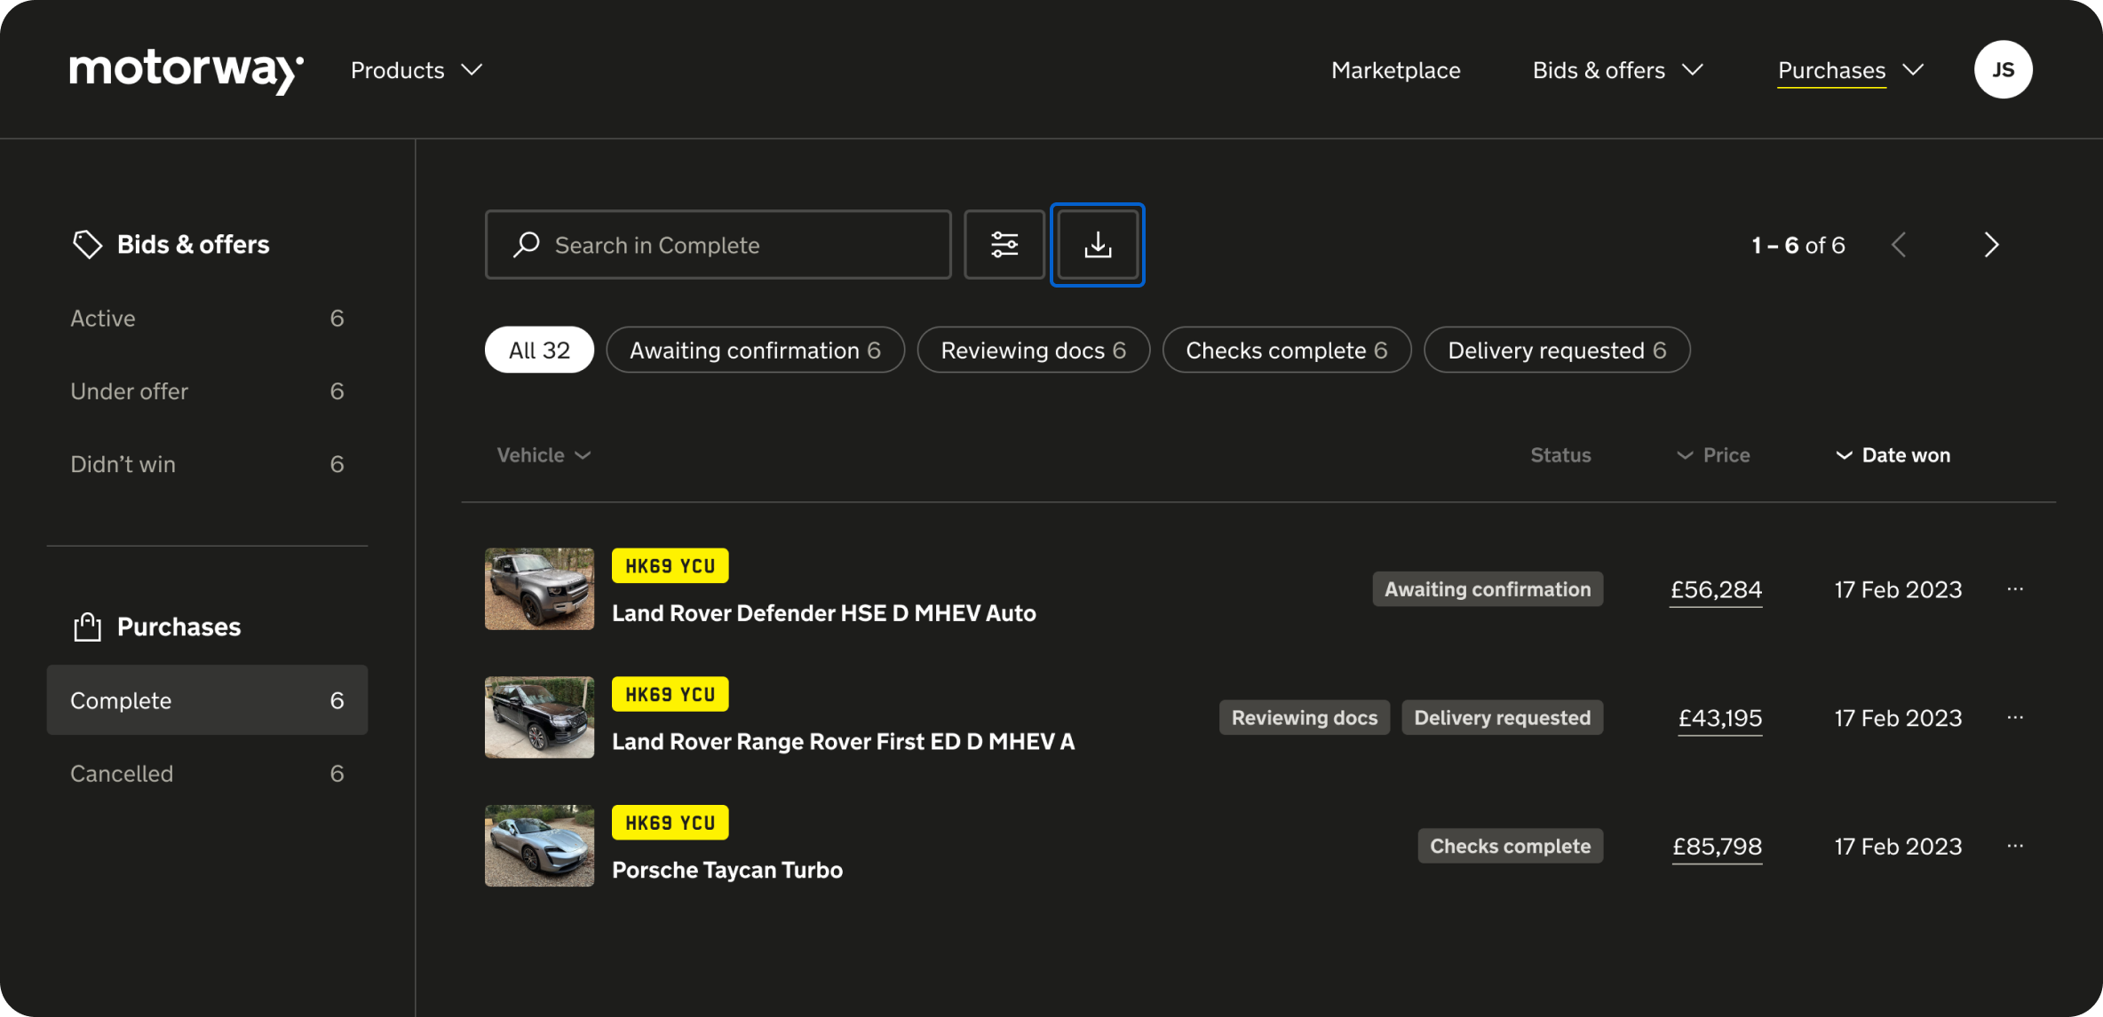
Task: Click price £85,798
Action: [x=1717, y=847]
